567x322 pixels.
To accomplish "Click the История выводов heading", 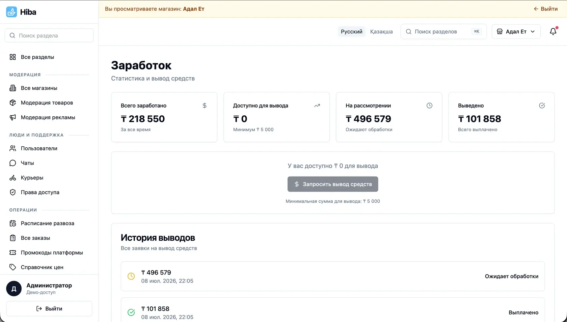I will coord(158,238).
